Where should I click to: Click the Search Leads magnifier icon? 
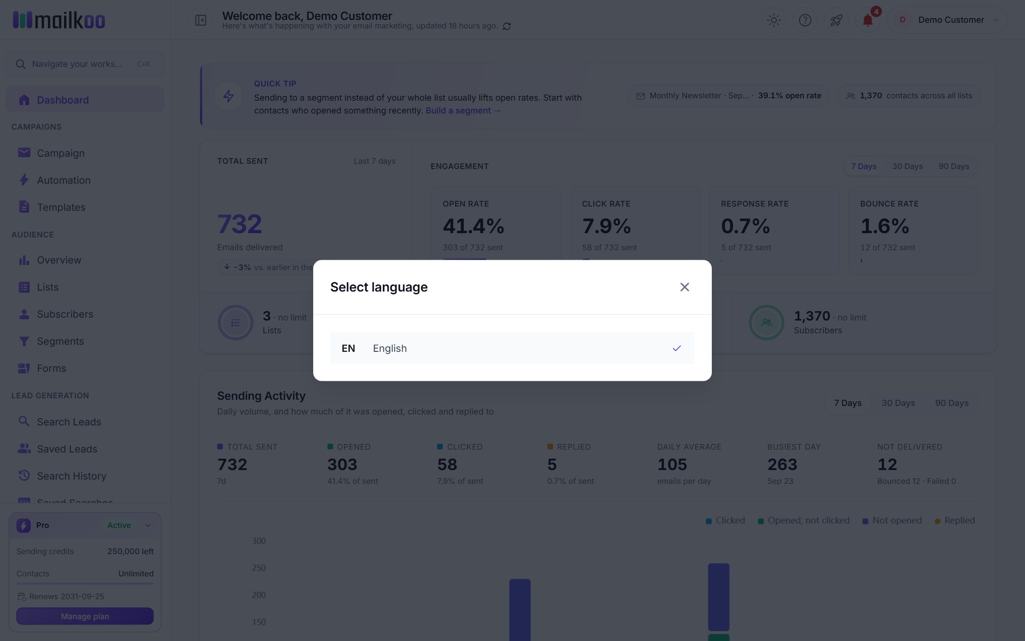click(24, 421)
